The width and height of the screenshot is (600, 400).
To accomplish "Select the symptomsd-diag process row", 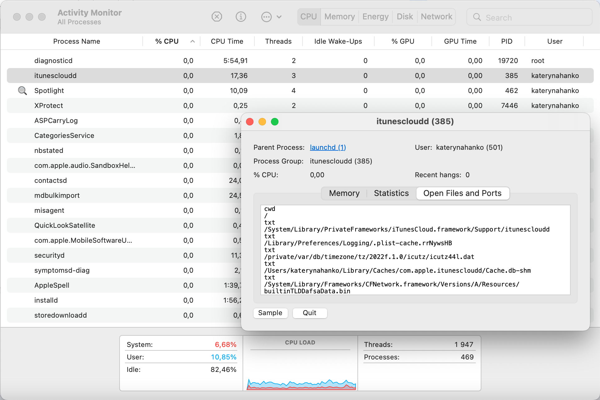I will pyautogui.click(x=124, y=270).
